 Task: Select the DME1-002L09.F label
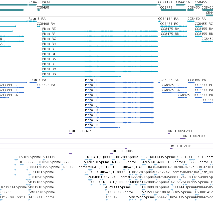tap(195, 136)
